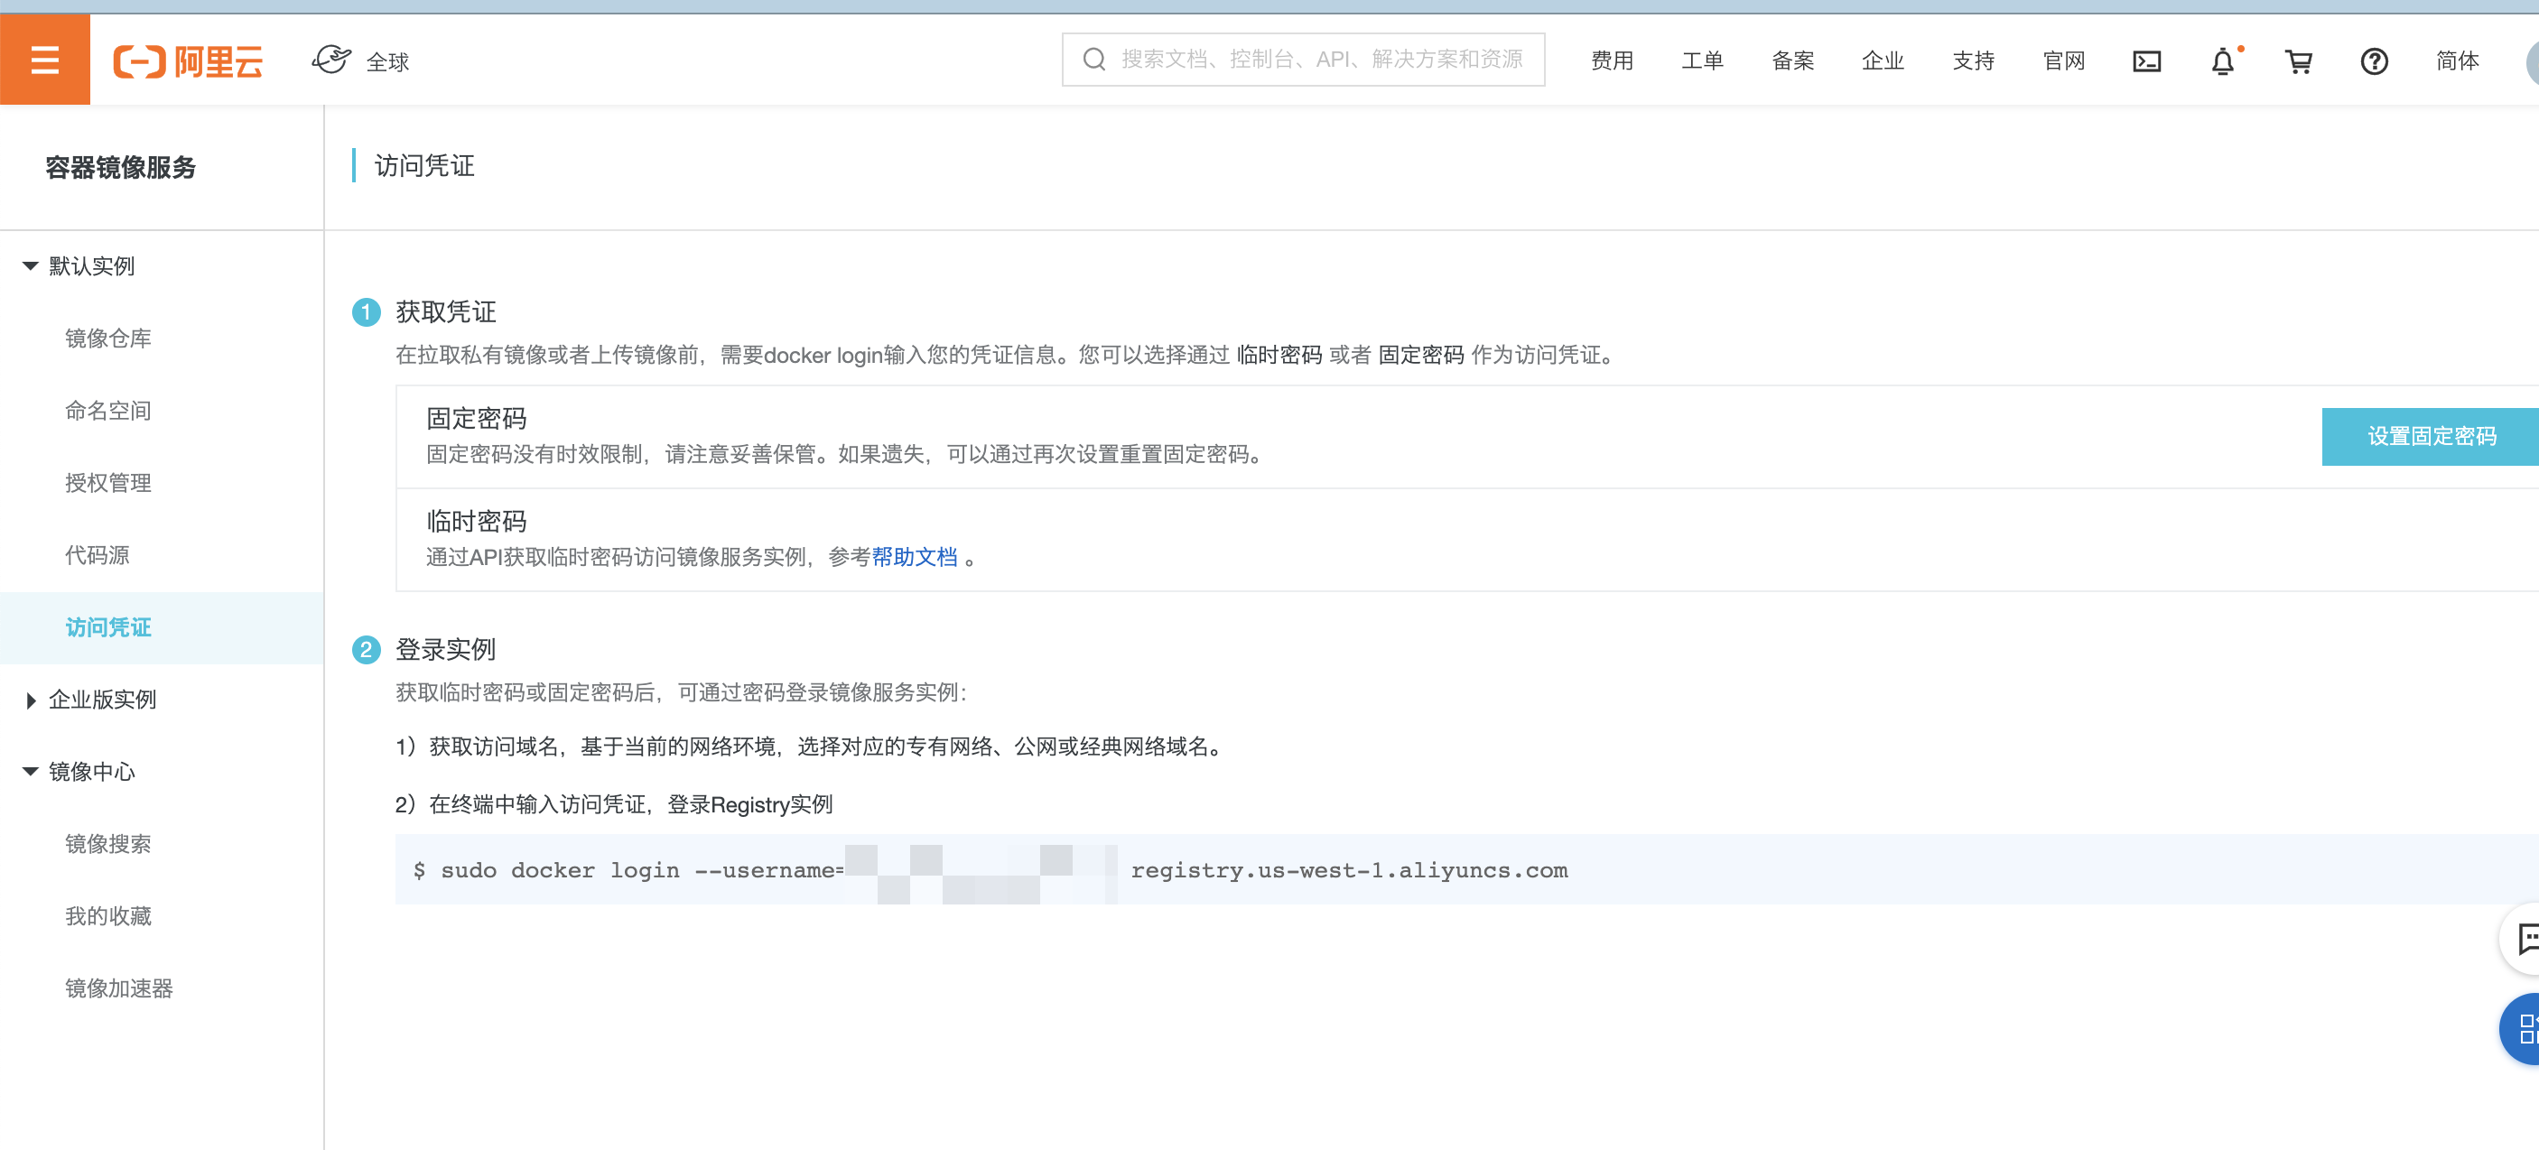Open 工单 in the top menu

click(1702, 61)
